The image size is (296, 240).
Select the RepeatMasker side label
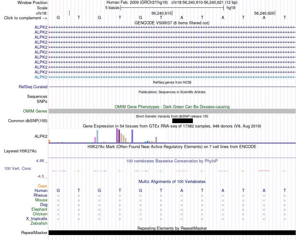pyautogui.click(x=34, y=233)
